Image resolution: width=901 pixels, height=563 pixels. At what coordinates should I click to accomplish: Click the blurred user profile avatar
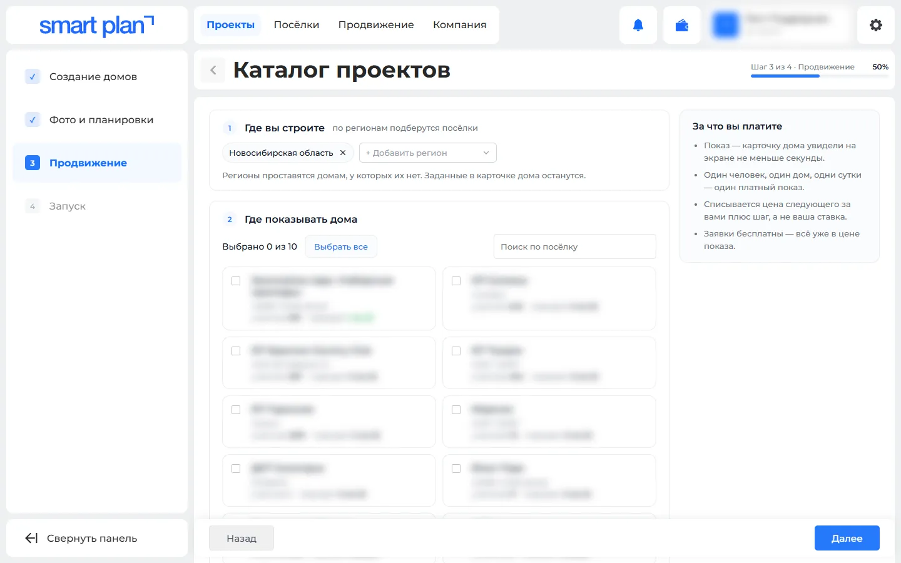click(x=726, y=25)
